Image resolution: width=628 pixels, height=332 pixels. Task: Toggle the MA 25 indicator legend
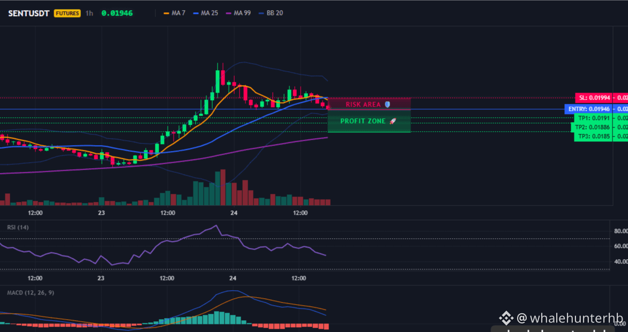coord(205,13)
